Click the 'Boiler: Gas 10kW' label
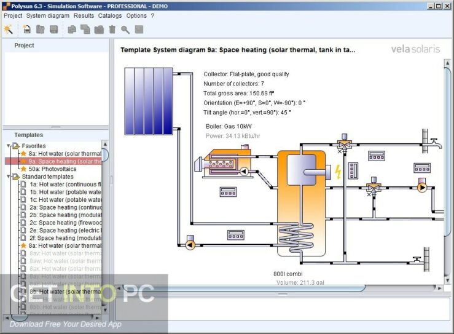 click(229, 127)
